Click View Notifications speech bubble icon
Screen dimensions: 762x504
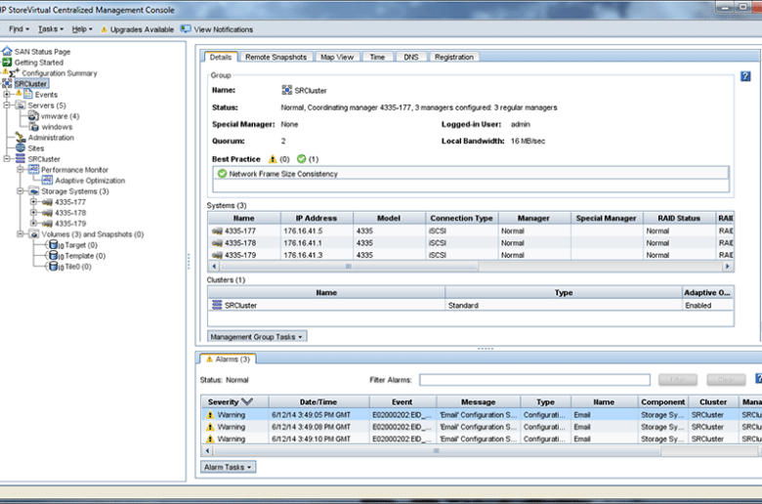coord(186,28)
